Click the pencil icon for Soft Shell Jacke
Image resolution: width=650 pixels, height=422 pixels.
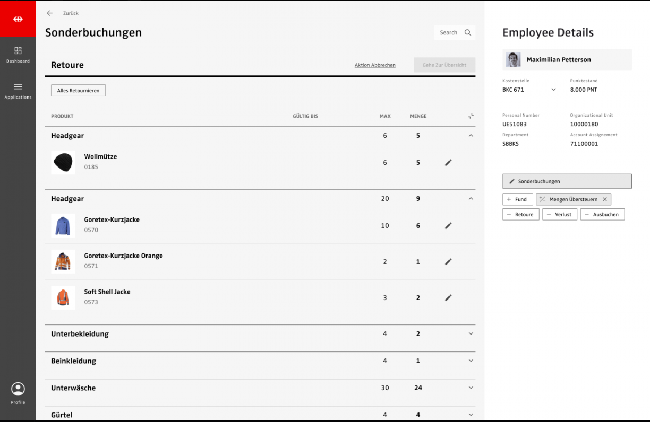(x=448, y=298)
